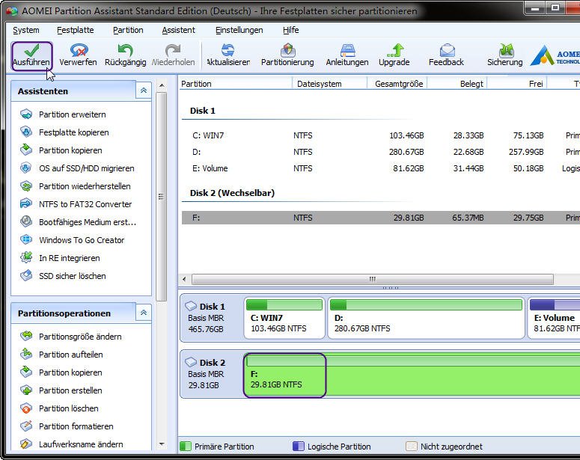This screenshot has width=580, height=460.
Task: Click left arrow of horizontal scrollbar
Action: click(x=184, y=279)
